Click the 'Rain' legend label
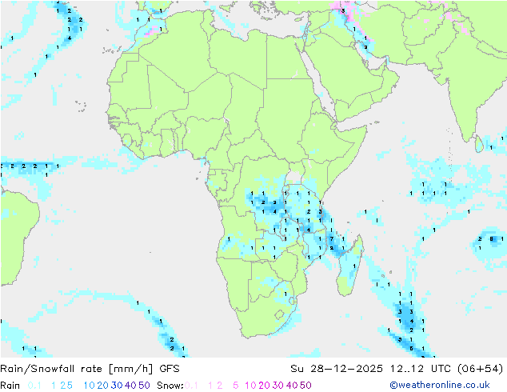The image size is (507, 392). pyautogui.click(x=10, y=386)
